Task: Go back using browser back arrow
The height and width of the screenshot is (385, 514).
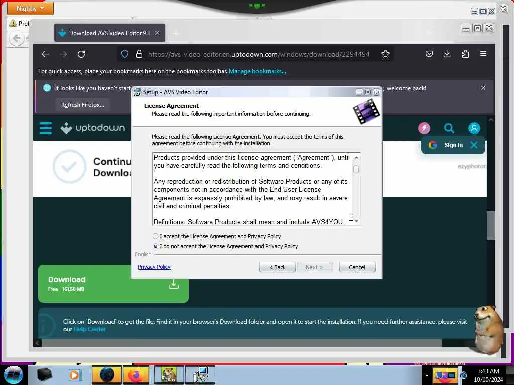Action: pos(45,54)
